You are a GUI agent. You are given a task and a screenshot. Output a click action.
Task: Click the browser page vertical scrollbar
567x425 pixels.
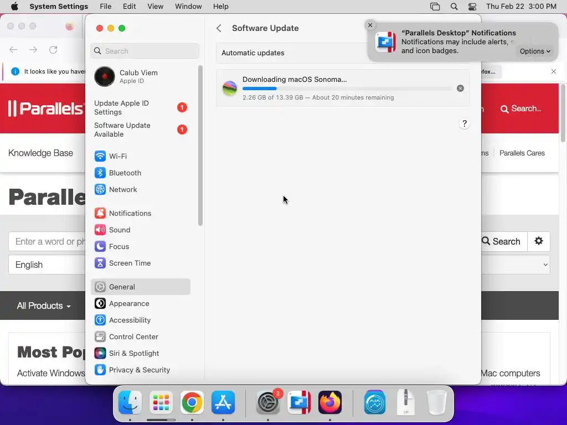563,113
